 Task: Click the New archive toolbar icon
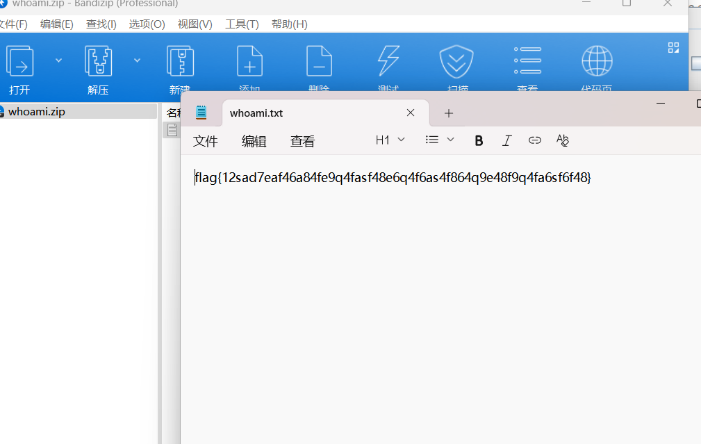180,63
